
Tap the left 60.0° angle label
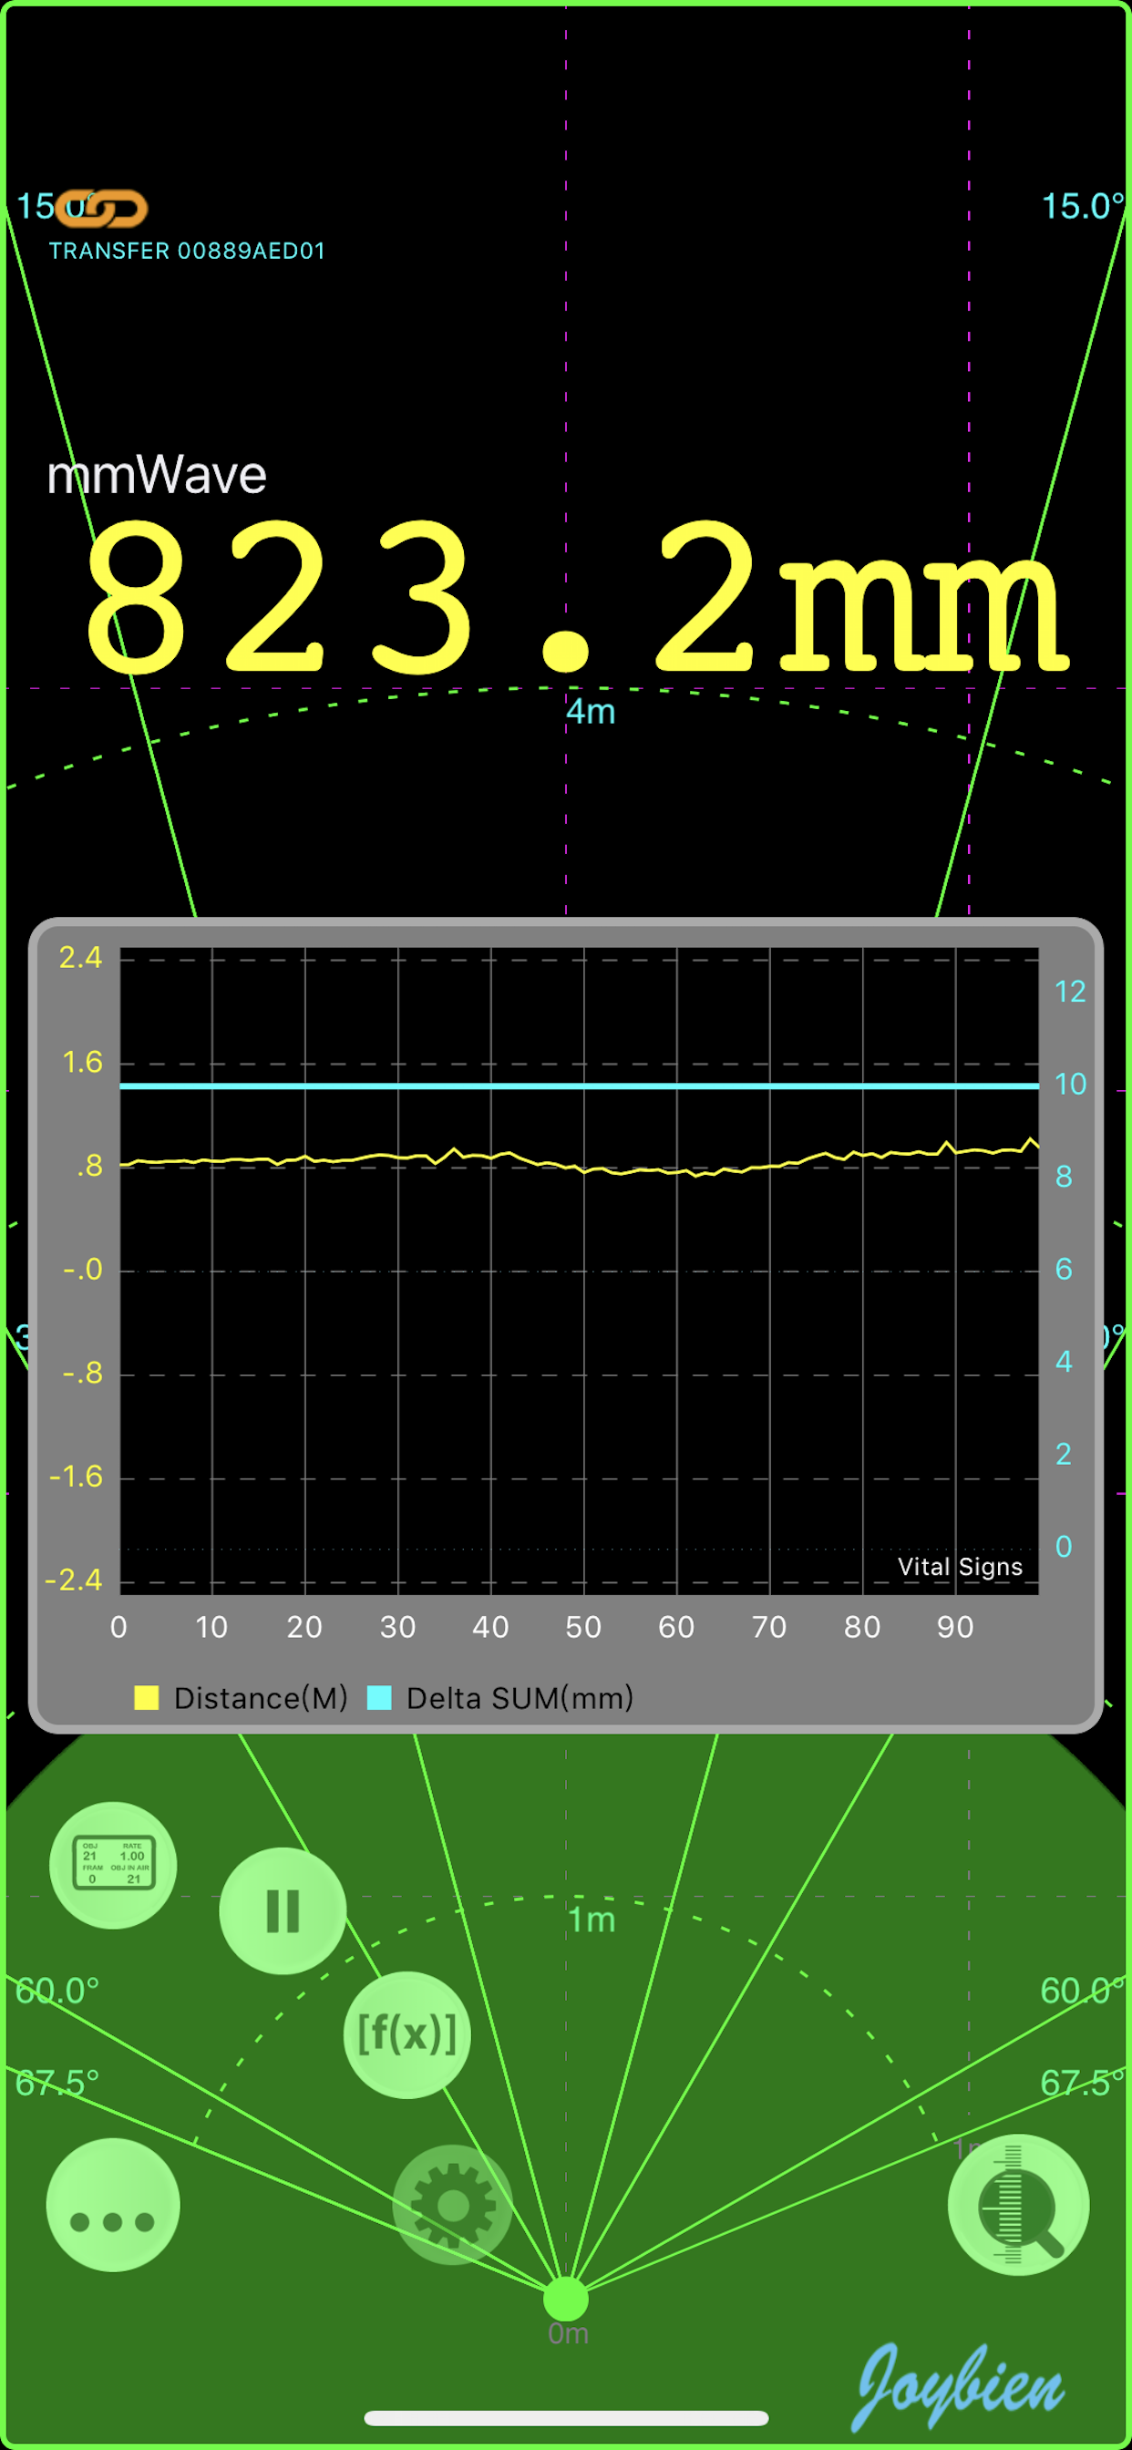tap(57, 1990)
